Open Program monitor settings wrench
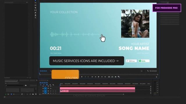 (x=148, y=71)
